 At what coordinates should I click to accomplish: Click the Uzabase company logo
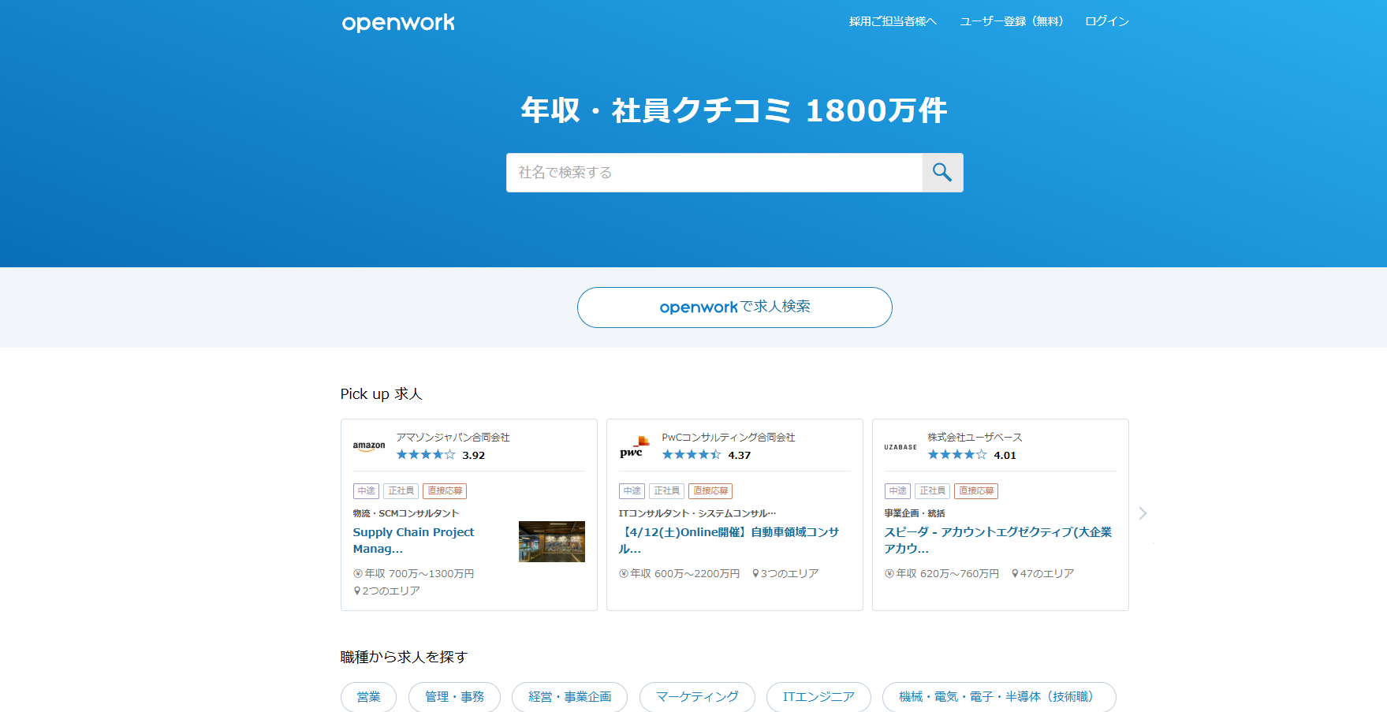[x=900, y=447]
